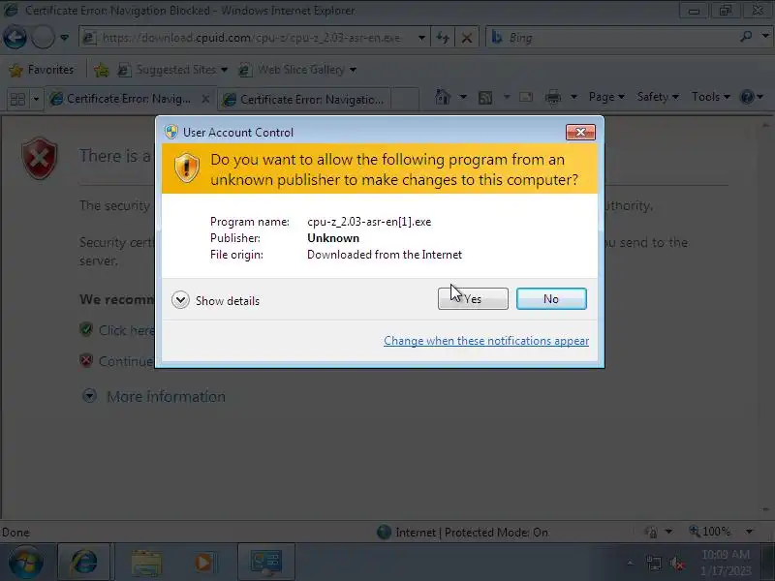Open the Help question mark menu
The image size is (775, 581).
[x=752, y=97]
